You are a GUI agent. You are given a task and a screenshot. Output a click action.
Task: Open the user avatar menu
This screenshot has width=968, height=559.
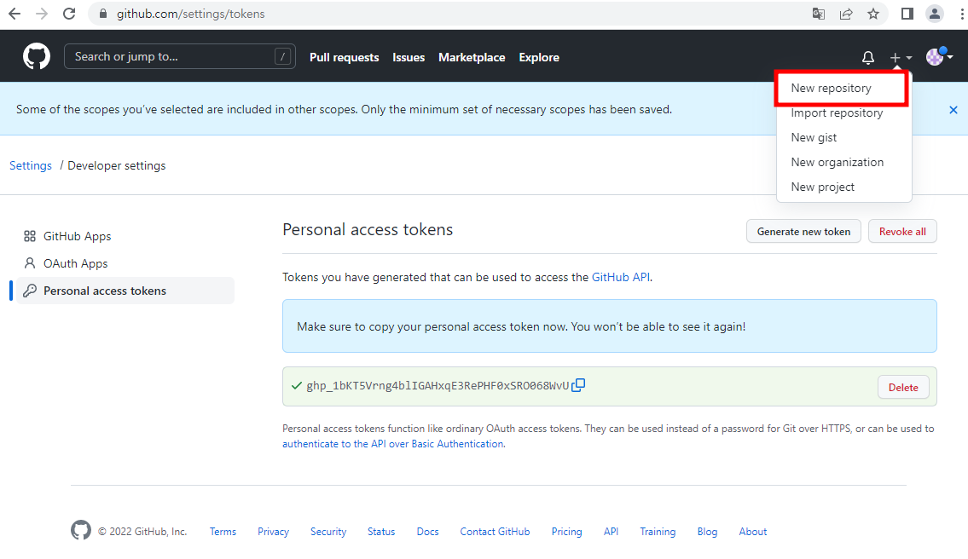coord(939,57)
